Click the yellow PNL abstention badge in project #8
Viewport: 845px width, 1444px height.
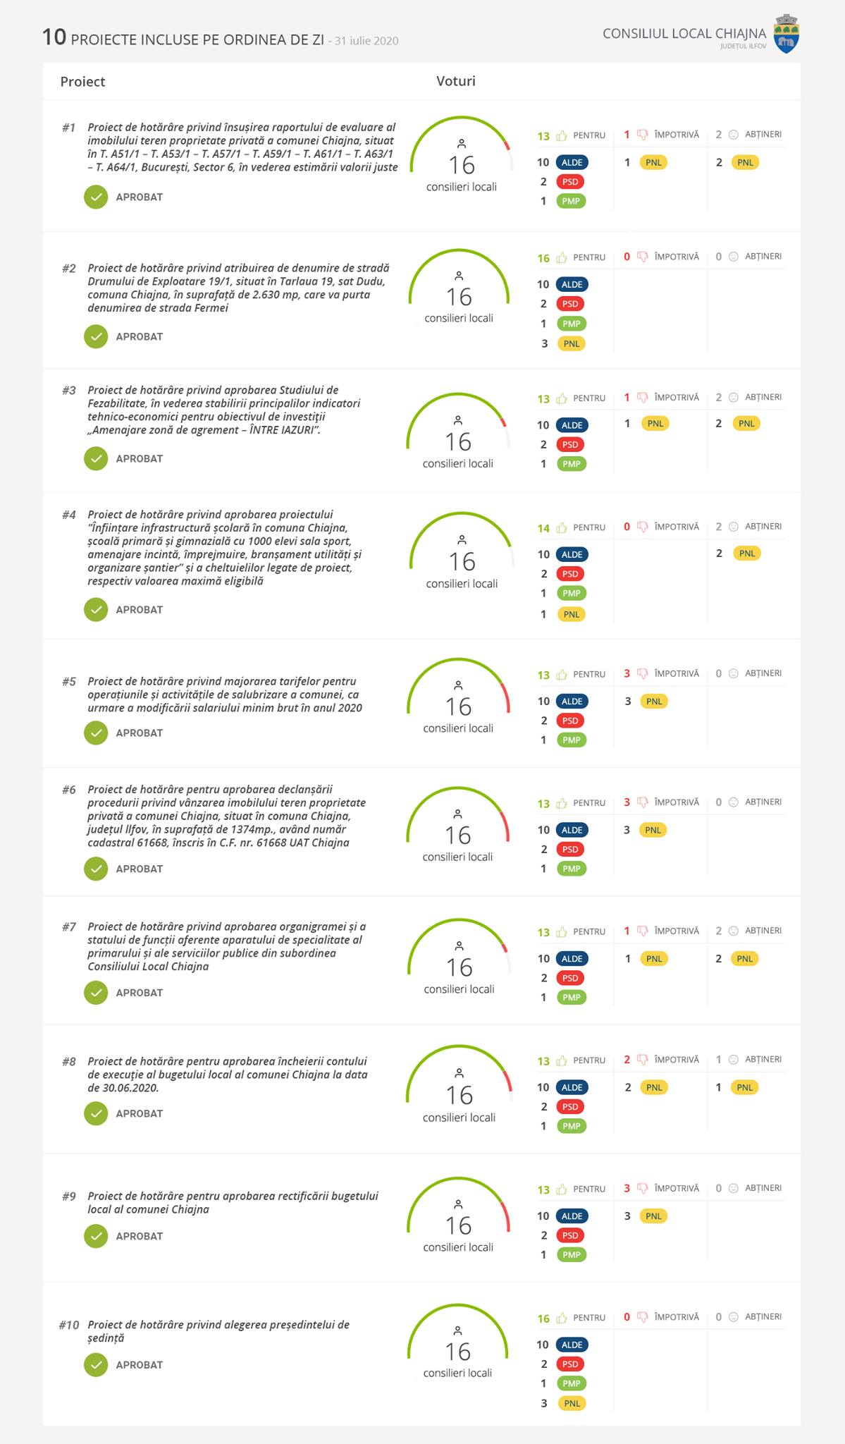pos(745,1087)
